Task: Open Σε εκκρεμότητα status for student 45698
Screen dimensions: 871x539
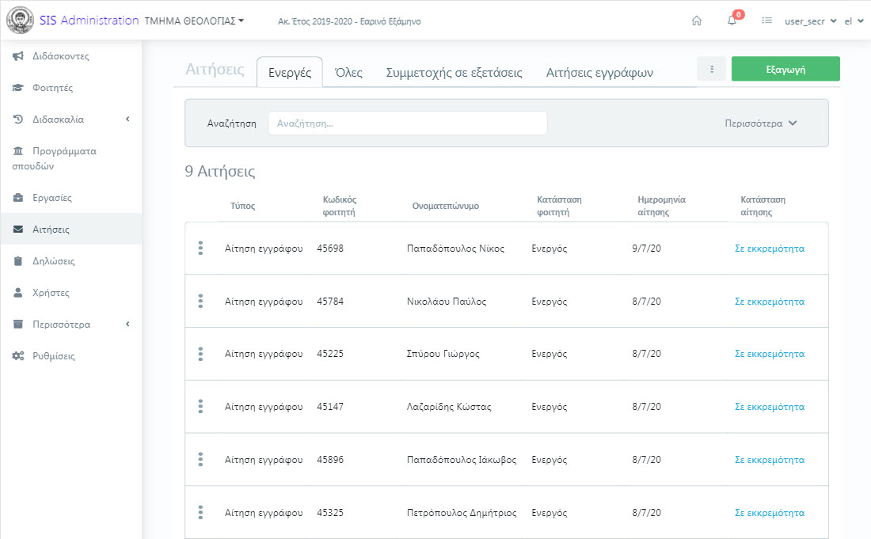Action: (770, 248)
